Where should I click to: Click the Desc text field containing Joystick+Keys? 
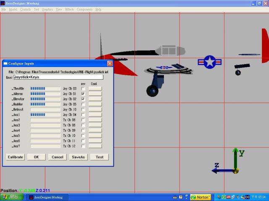pos(58,77)
